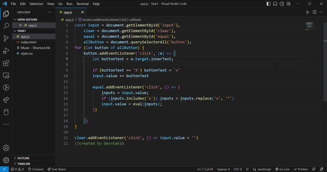Open index.html in the explorer
This screenshot has width=327, height=172.
[x=28, y=42]
